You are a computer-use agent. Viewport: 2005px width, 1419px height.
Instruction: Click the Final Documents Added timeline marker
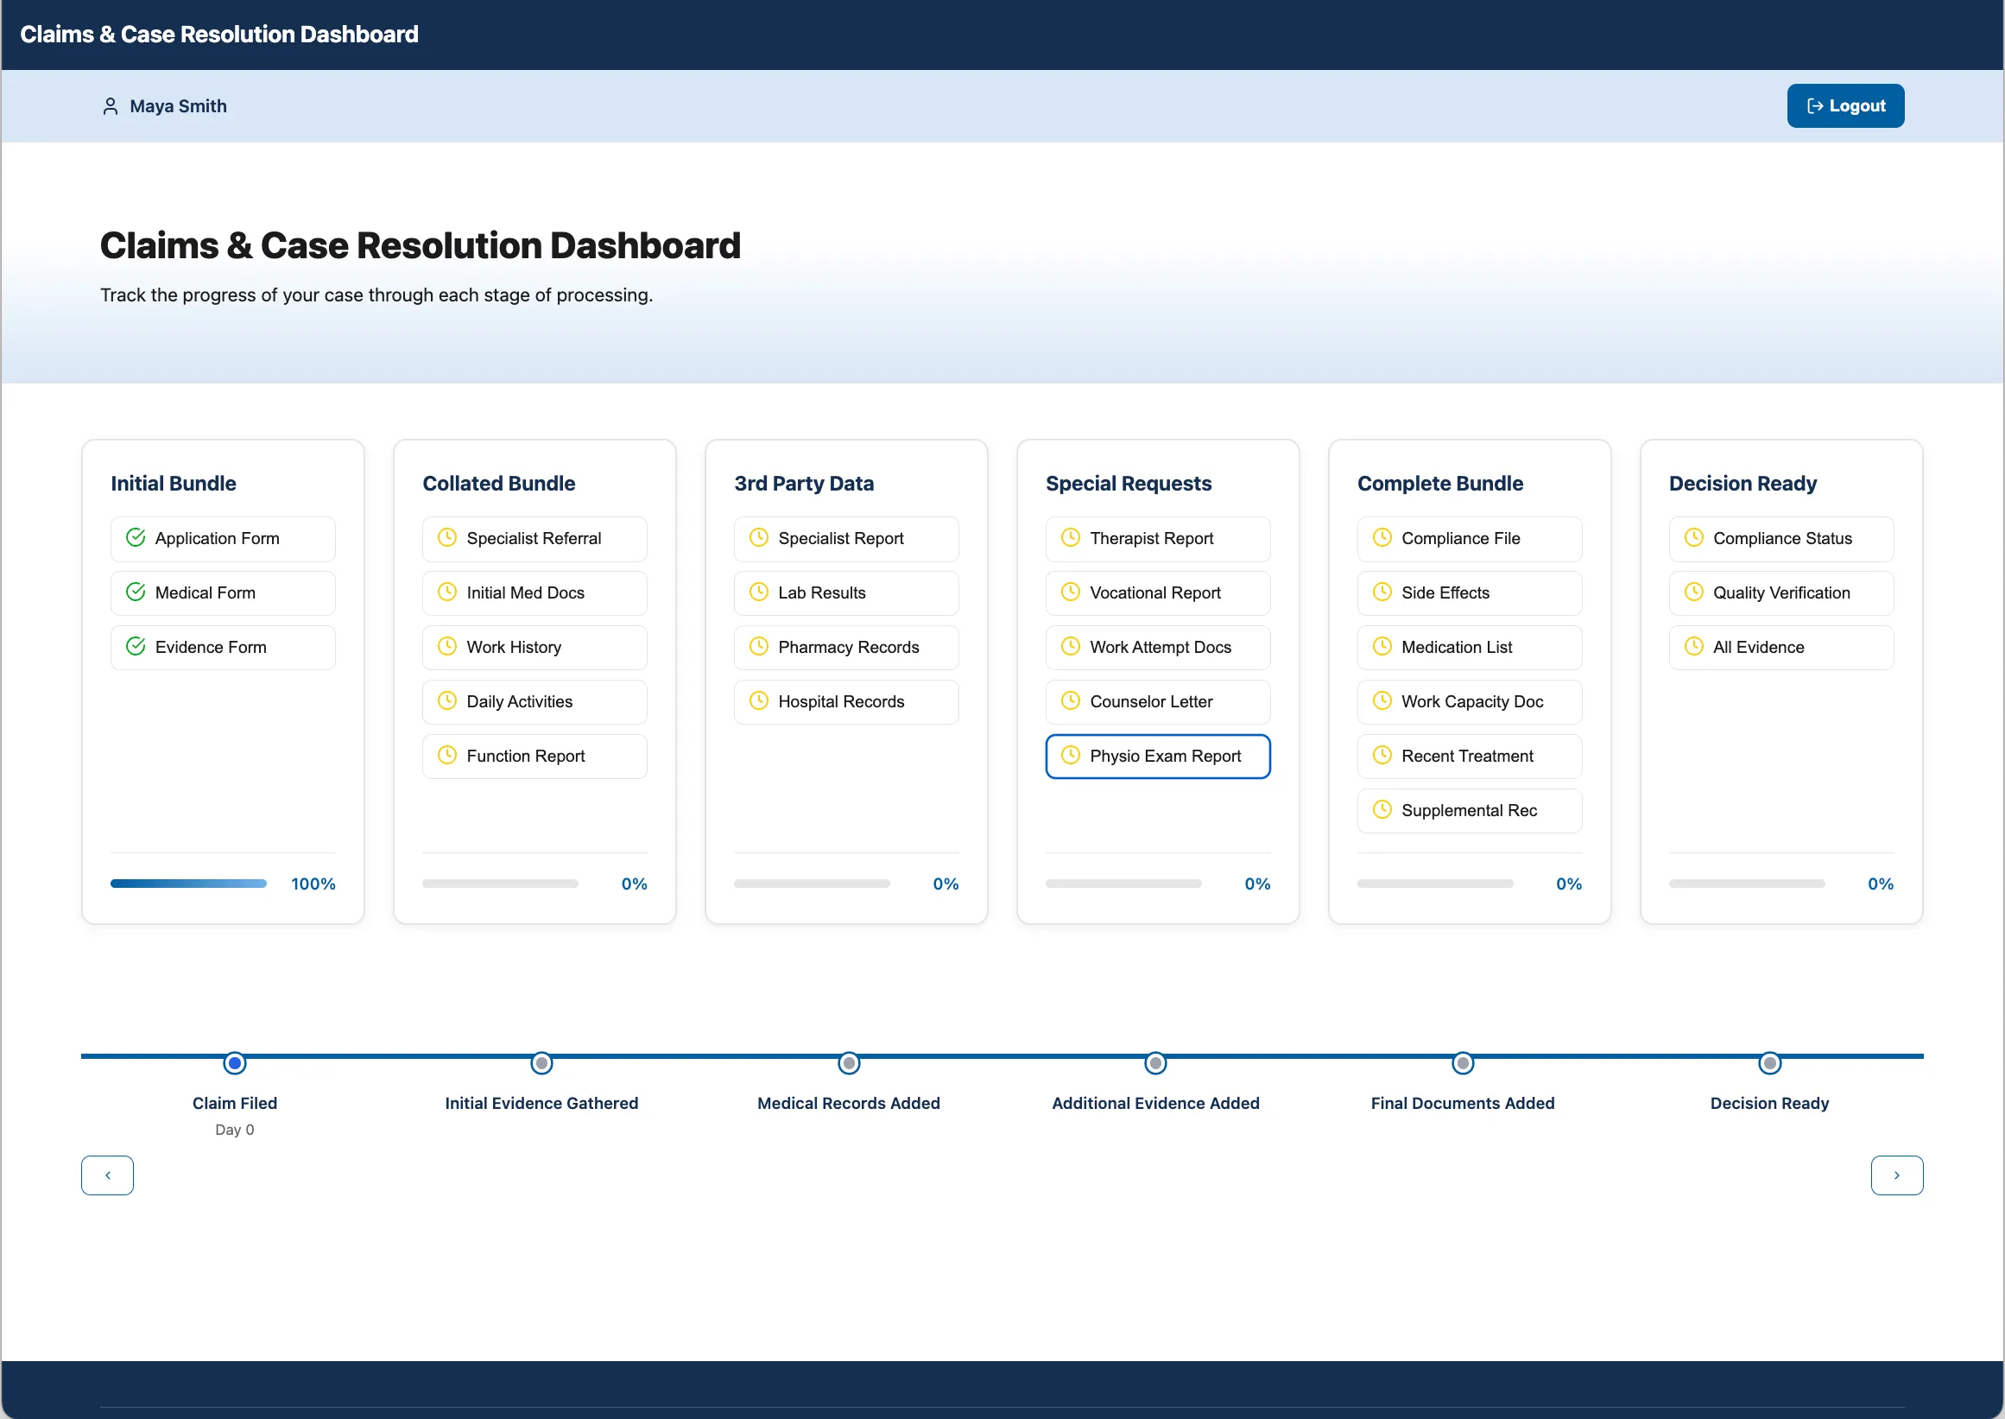pos(1462,1063)
